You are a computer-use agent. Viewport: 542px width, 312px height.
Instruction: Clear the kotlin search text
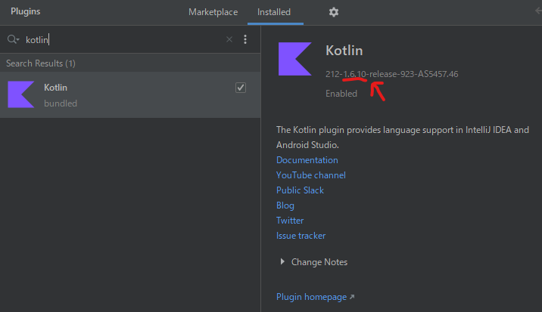(229, 39)
